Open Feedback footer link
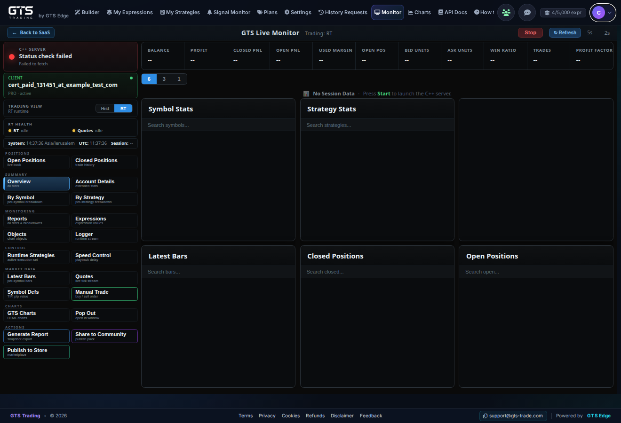The image size is (621, 423). (x=371, y=416)
